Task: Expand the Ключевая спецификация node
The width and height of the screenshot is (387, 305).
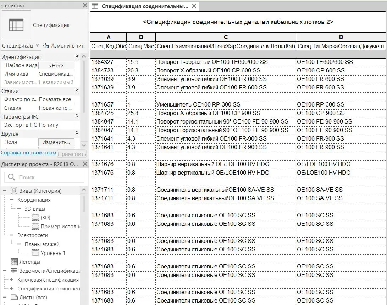Action: coord(12,279)
